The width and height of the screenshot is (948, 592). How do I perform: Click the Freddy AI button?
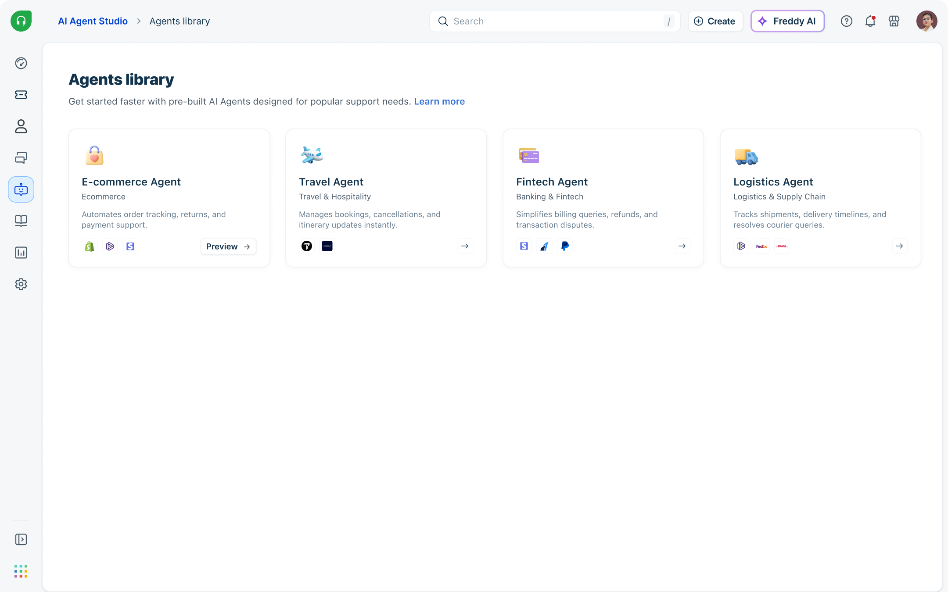point(787,21)
